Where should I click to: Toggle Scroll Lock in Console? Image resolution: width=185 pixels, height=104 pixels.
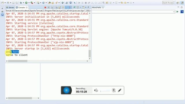60,8
